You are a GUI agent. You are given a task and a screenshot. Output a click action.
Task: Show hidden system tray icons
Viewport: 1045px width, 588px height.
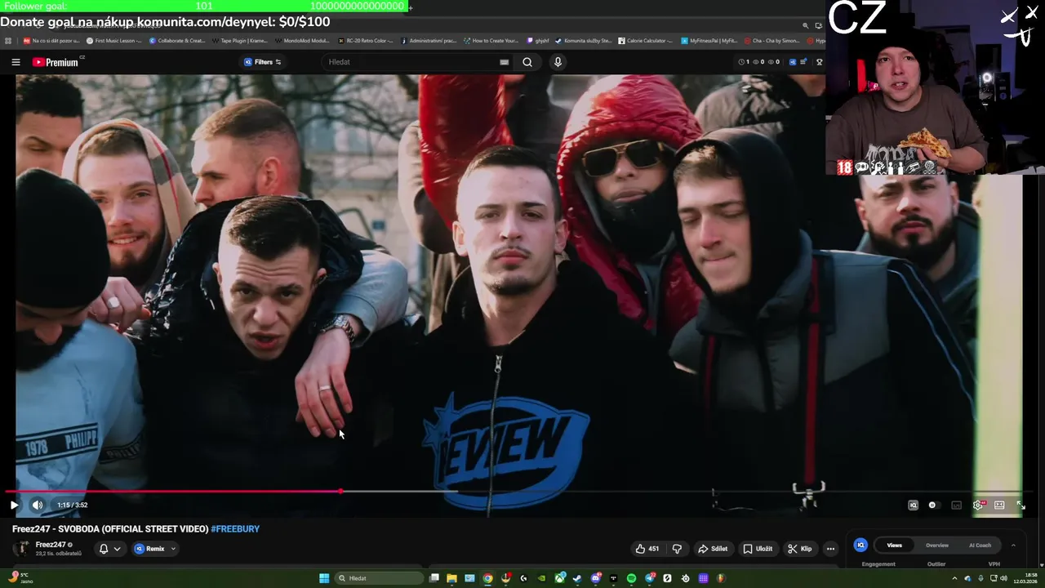pyautogui.click(x=954, y=578)
